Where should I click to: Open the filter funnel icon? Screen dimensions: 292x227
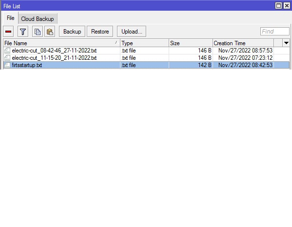[23, 32]
